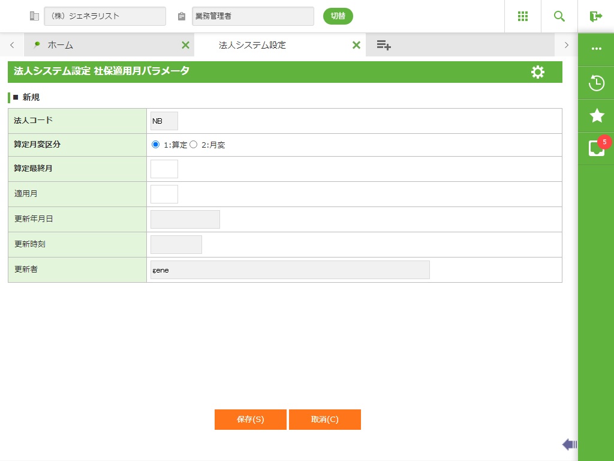Click the logout door icon

coord(595,16)
